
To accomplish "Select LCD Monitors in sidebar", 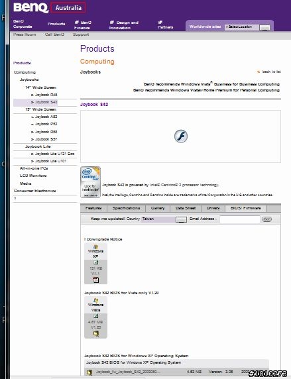I will coord(33,176).
